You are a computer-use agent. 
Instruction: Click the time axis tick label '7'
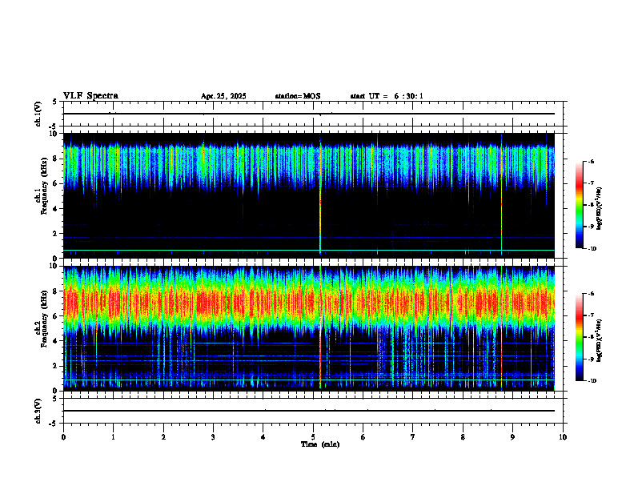point(413,437)
